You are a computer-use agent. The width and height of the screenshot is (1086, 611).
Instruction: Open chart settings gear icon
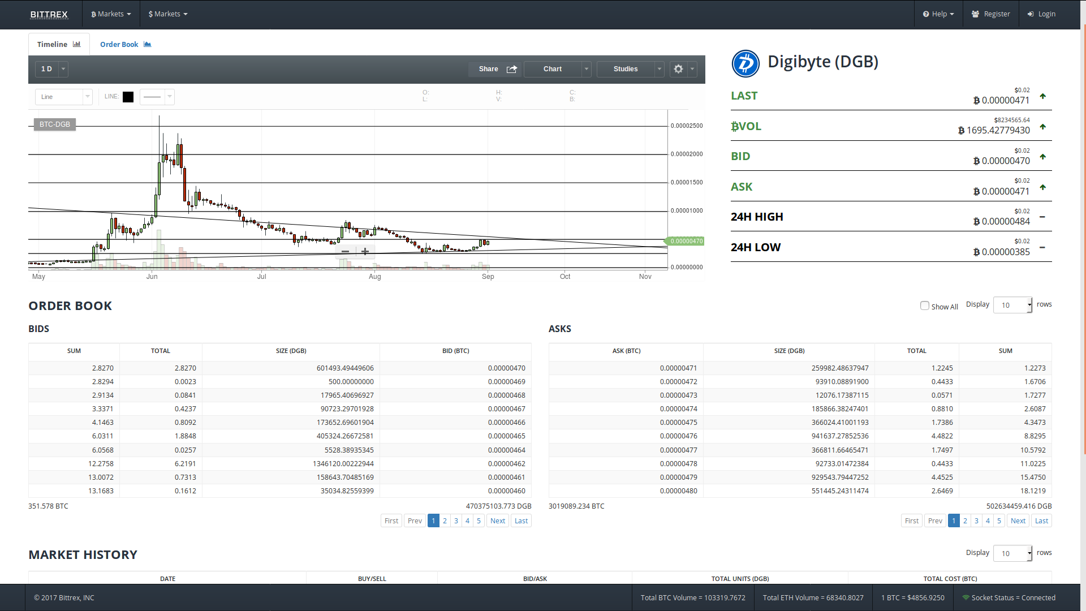point(678,69)
